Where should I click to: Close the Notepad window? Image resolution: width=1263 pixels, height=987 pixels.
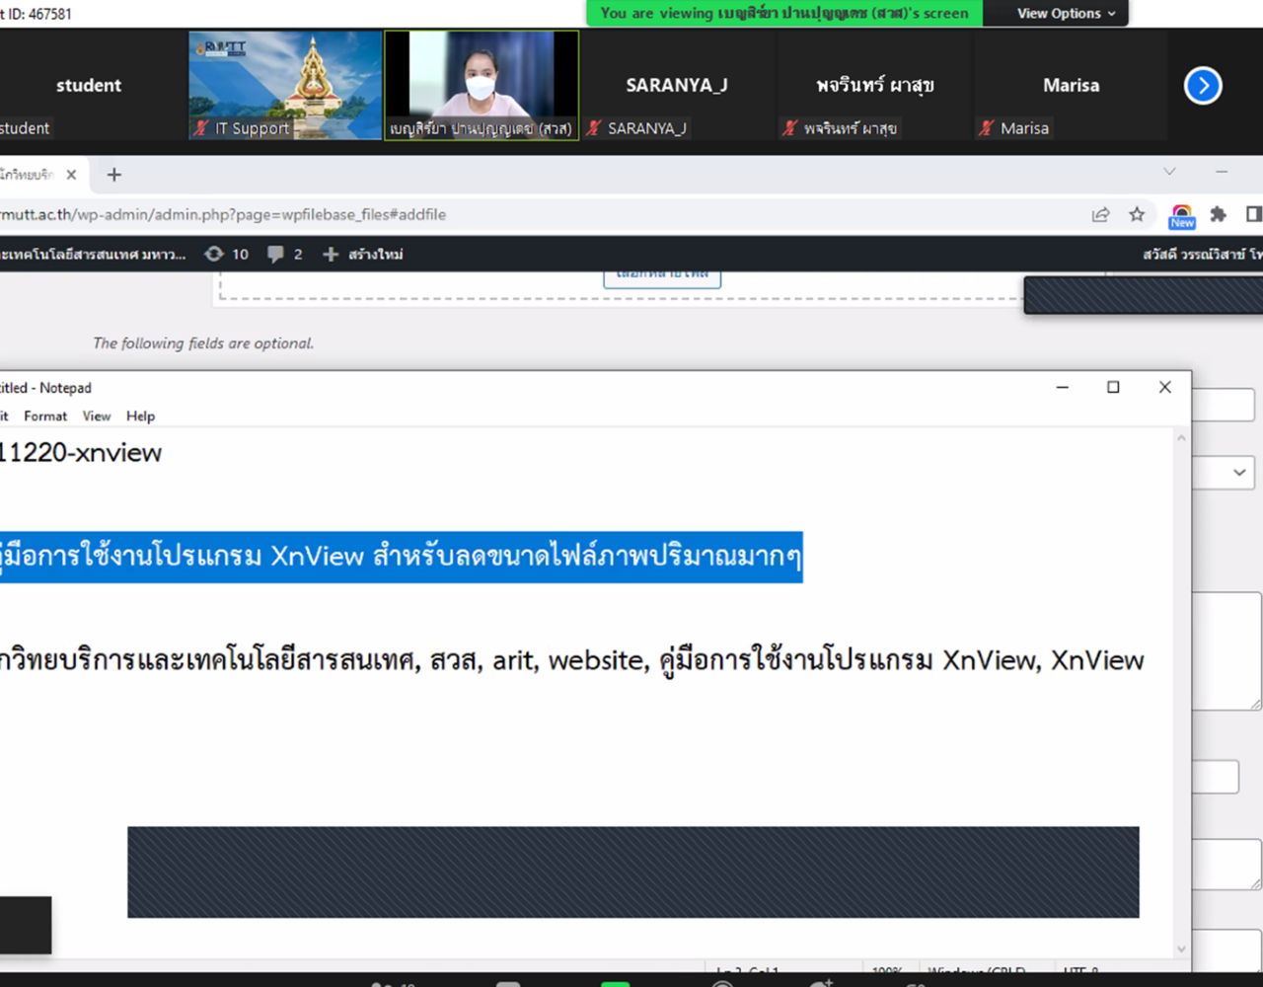1165,387
